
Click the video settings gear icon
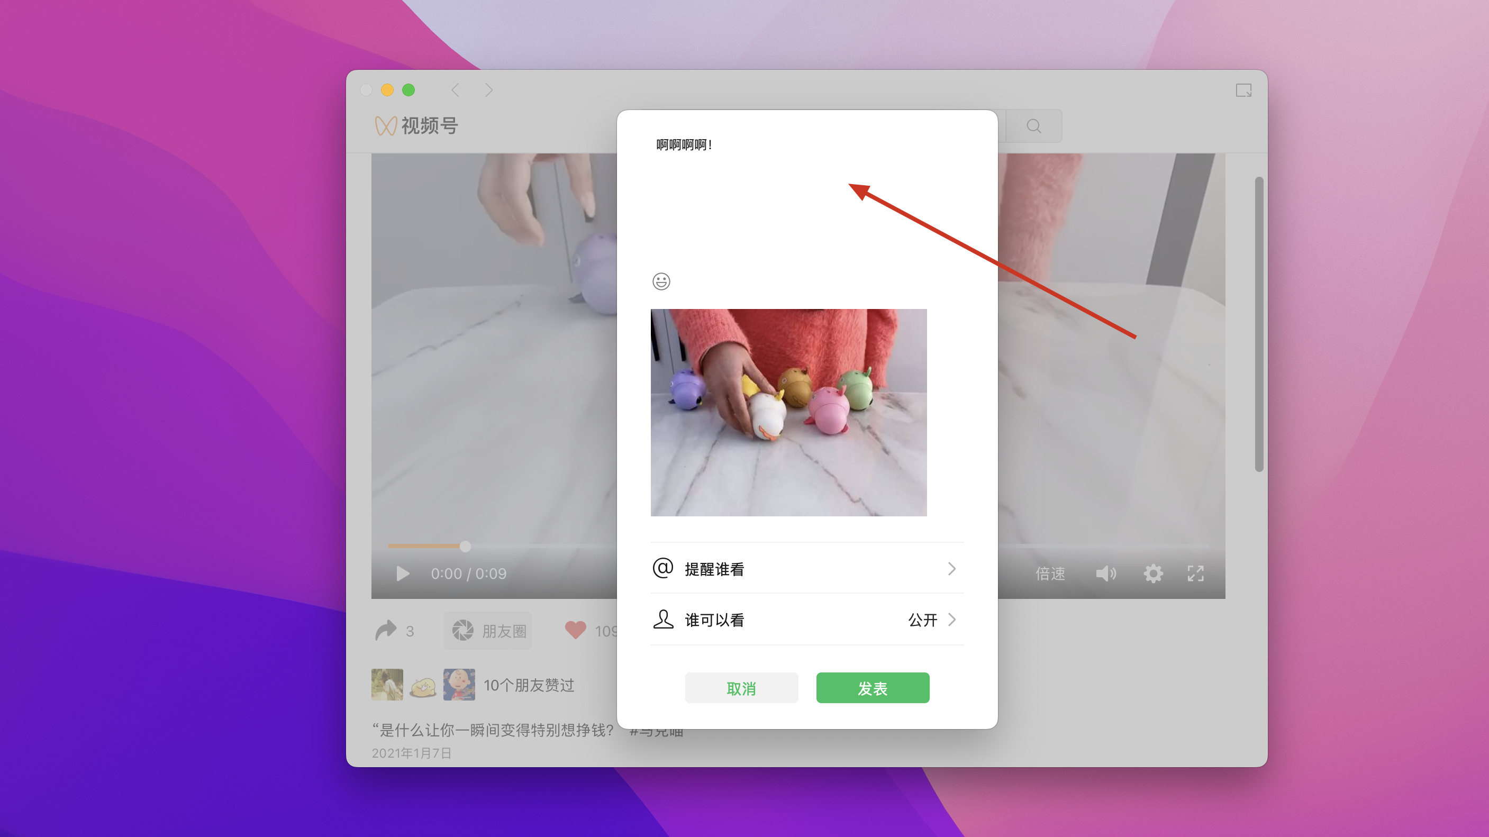[1152, 574]
